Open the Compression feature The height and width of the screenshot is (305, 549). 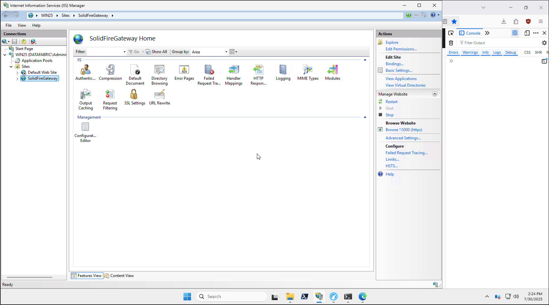coord(110,72)
